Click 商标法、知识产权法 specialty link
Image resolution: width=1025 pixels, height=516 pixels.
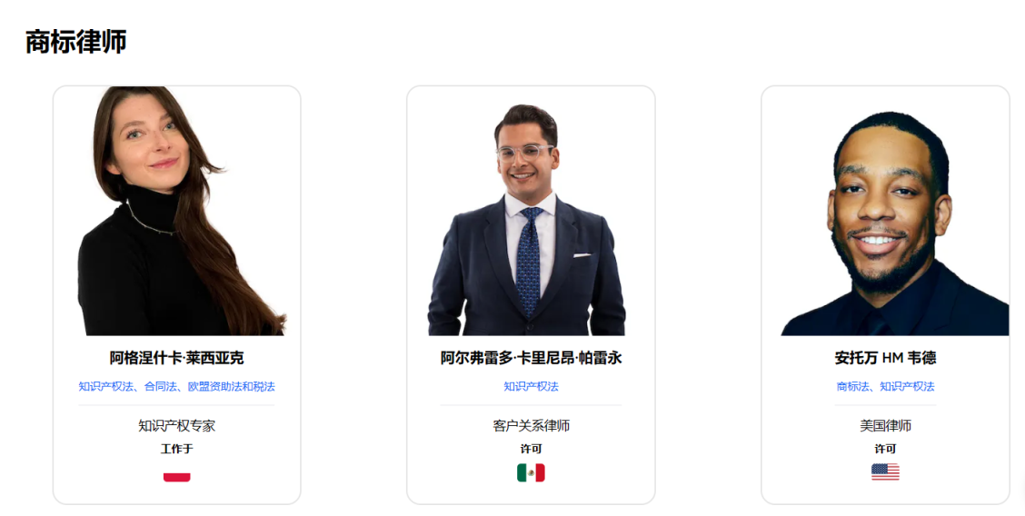[885, 386]
